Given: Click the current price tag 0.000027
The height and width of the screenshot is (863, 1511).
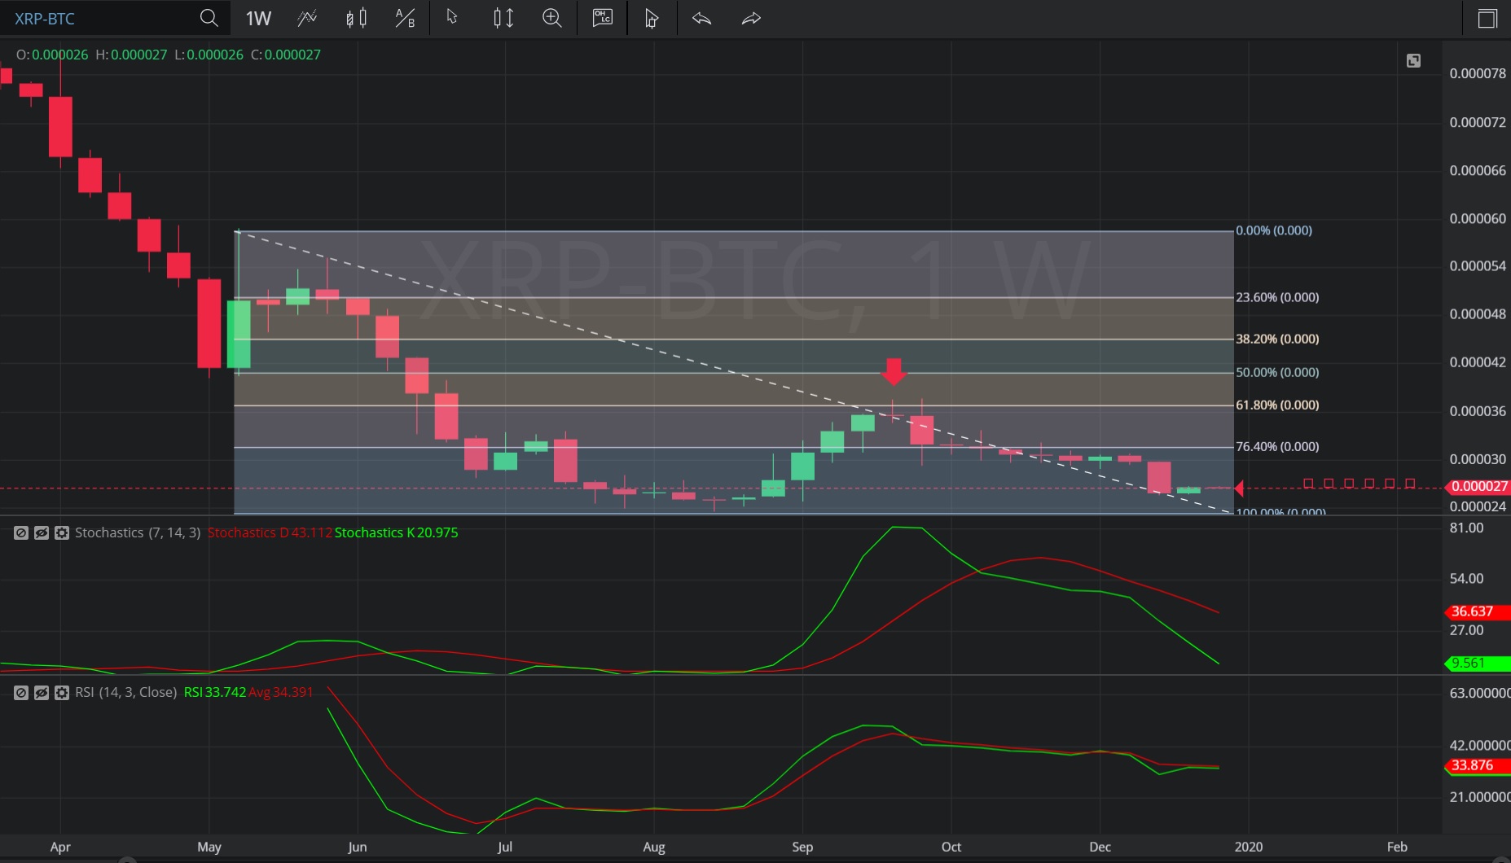Looking at the screenshot, I should (x=1478, y=486).
